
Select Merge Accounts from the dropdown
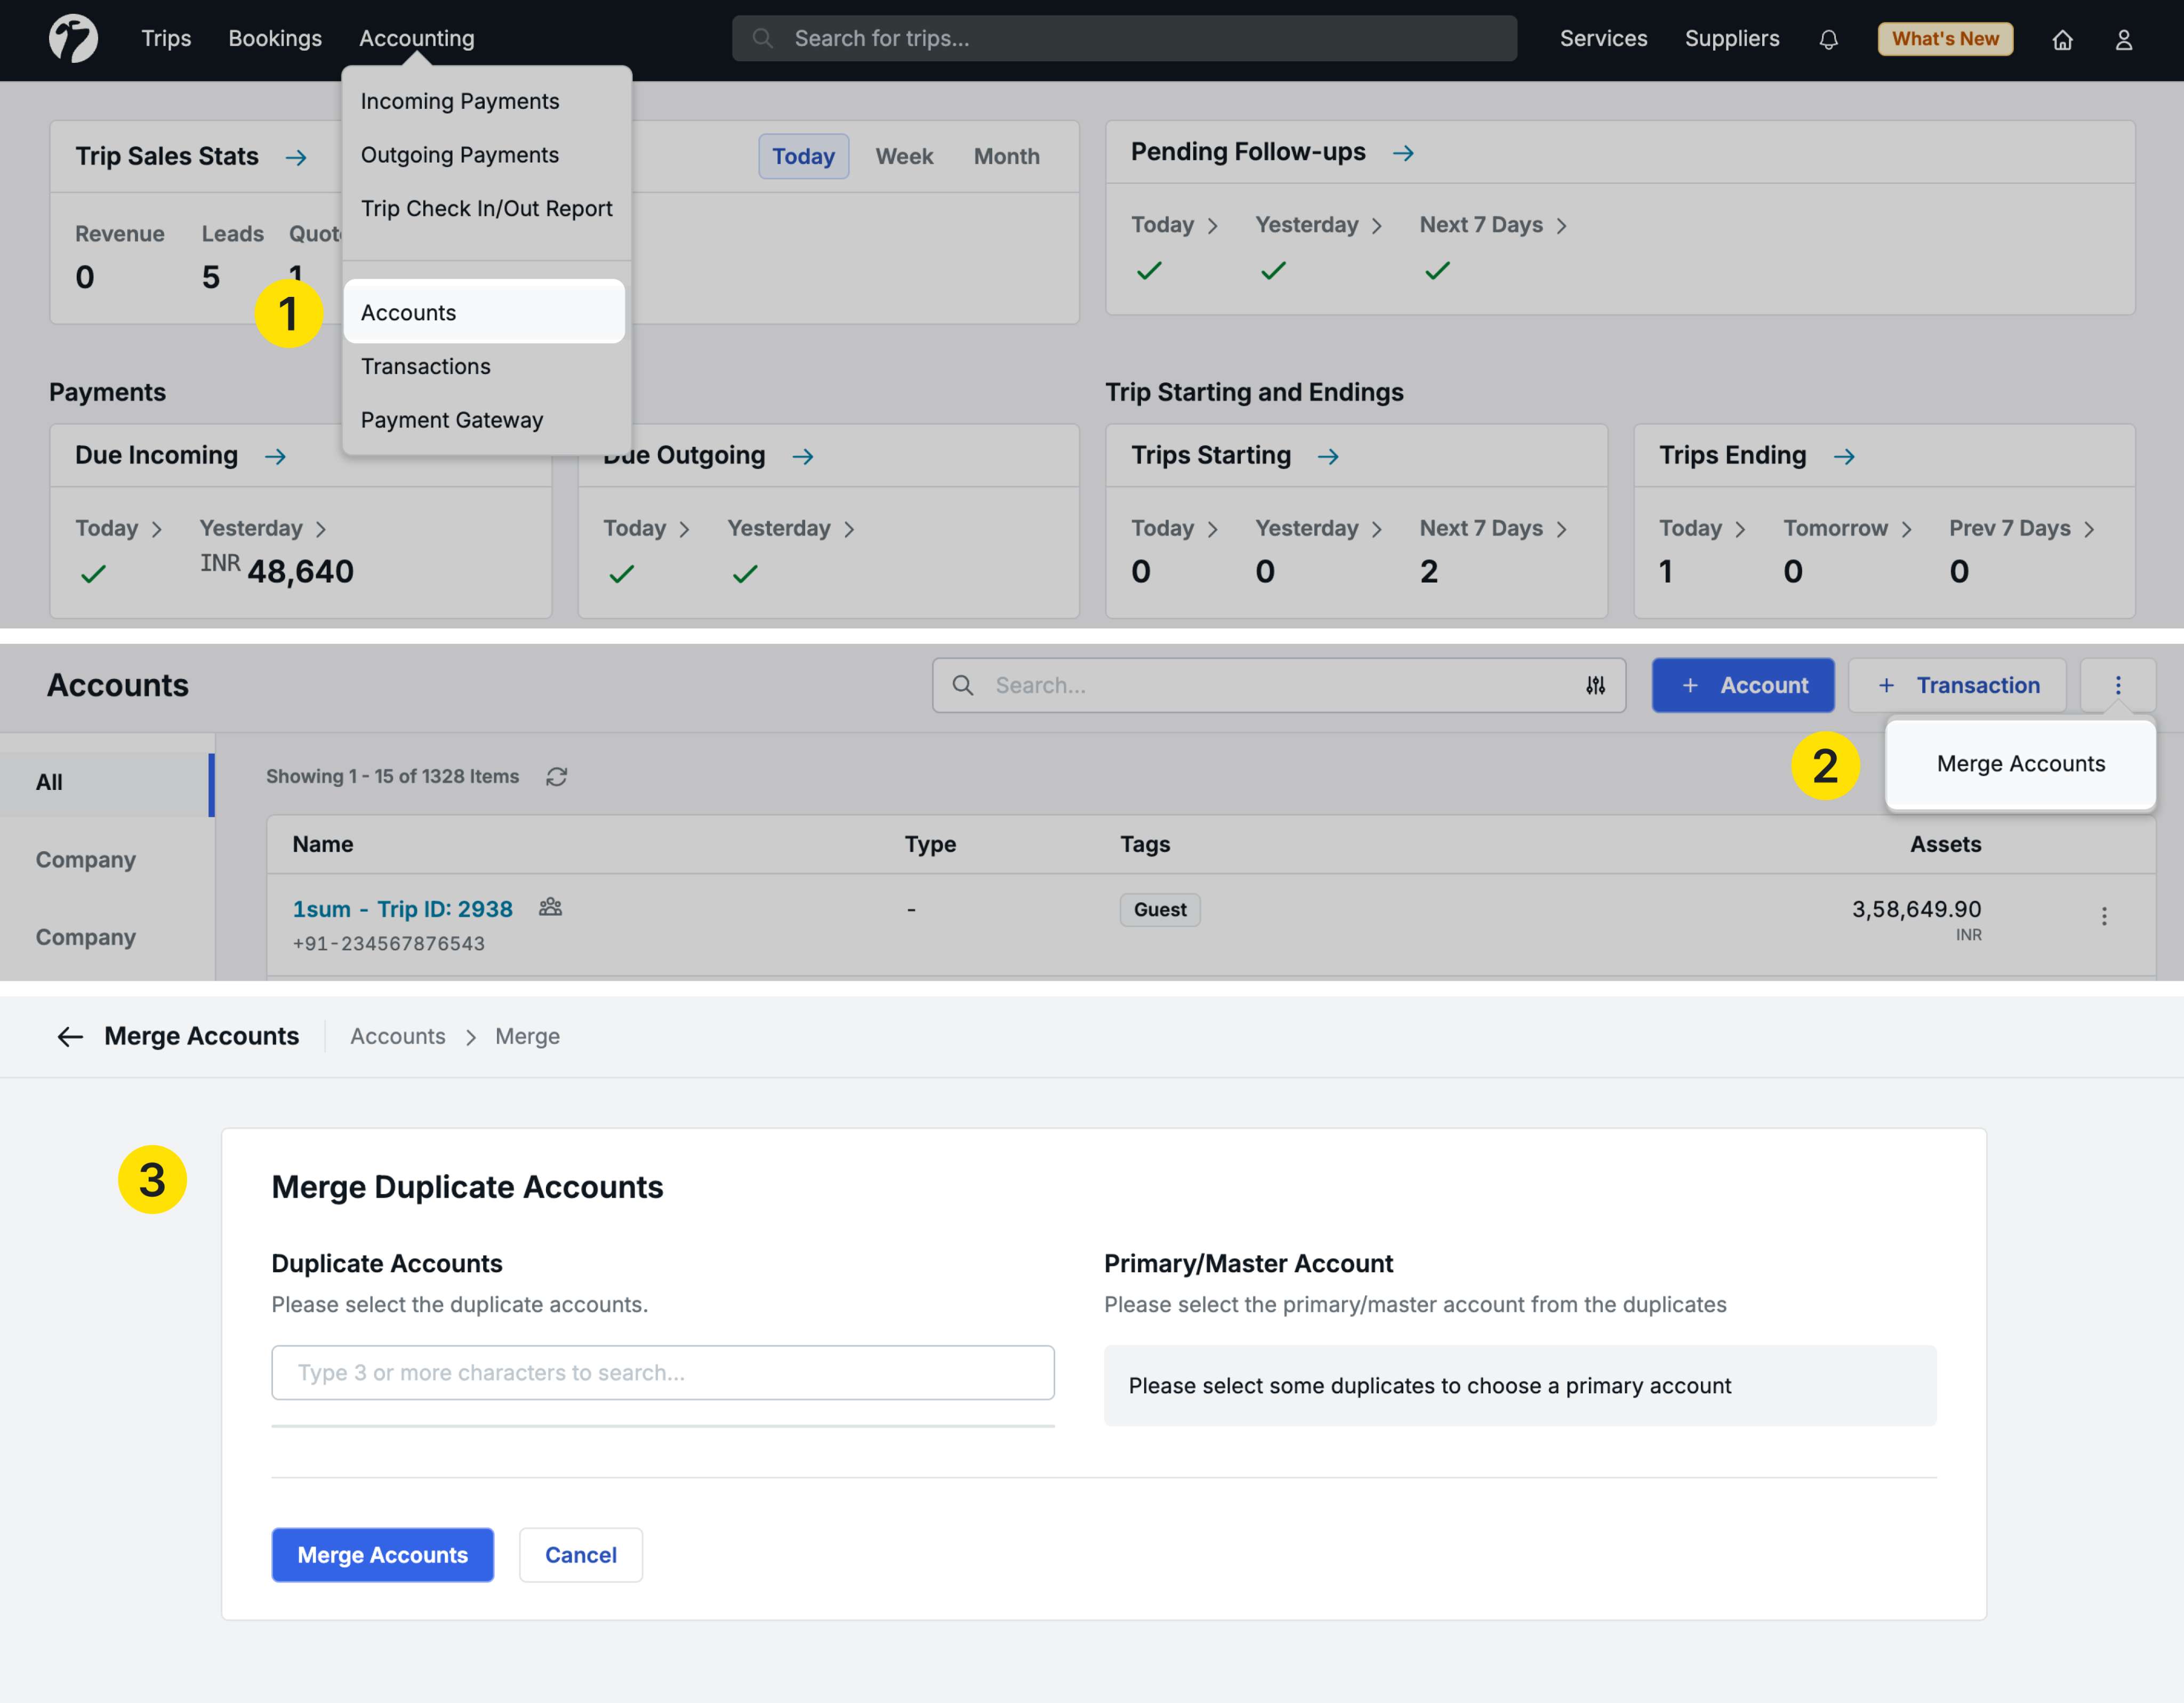(x=2020, y=763)
